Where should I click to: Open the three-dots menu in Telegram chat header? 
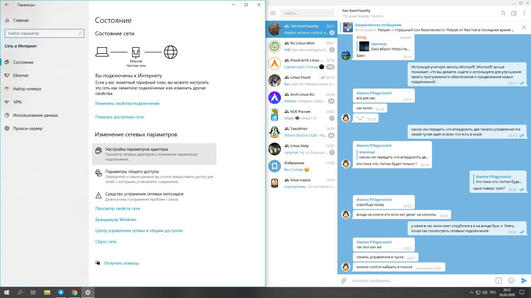pos(524,13)
